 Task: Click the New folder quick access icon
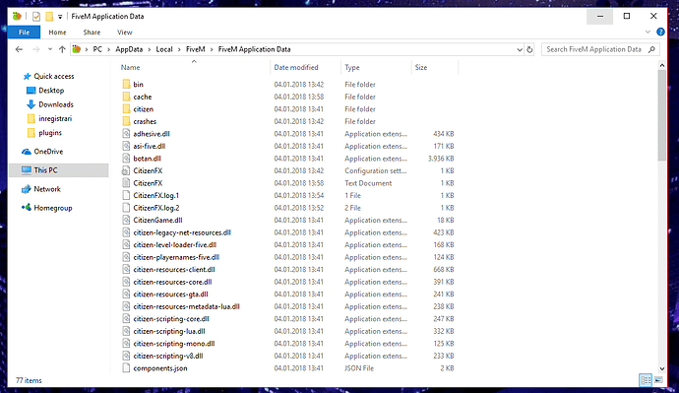click(x=50, y=17)
